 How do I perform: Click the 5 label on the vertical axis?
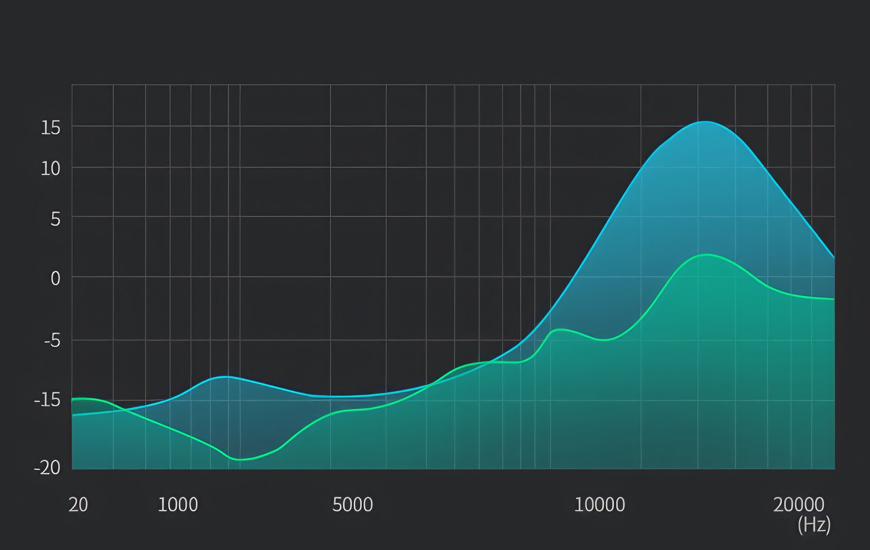[x=55, y=219]
